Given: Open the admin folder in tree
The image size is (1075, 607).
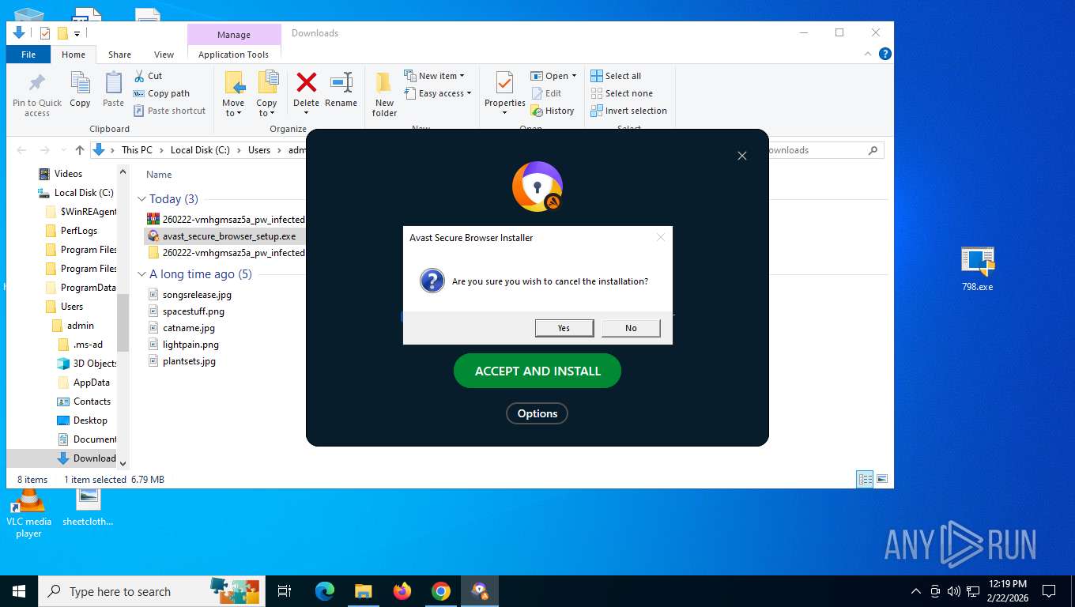Looking at the screenshot, I should click(x=80, y=325).
